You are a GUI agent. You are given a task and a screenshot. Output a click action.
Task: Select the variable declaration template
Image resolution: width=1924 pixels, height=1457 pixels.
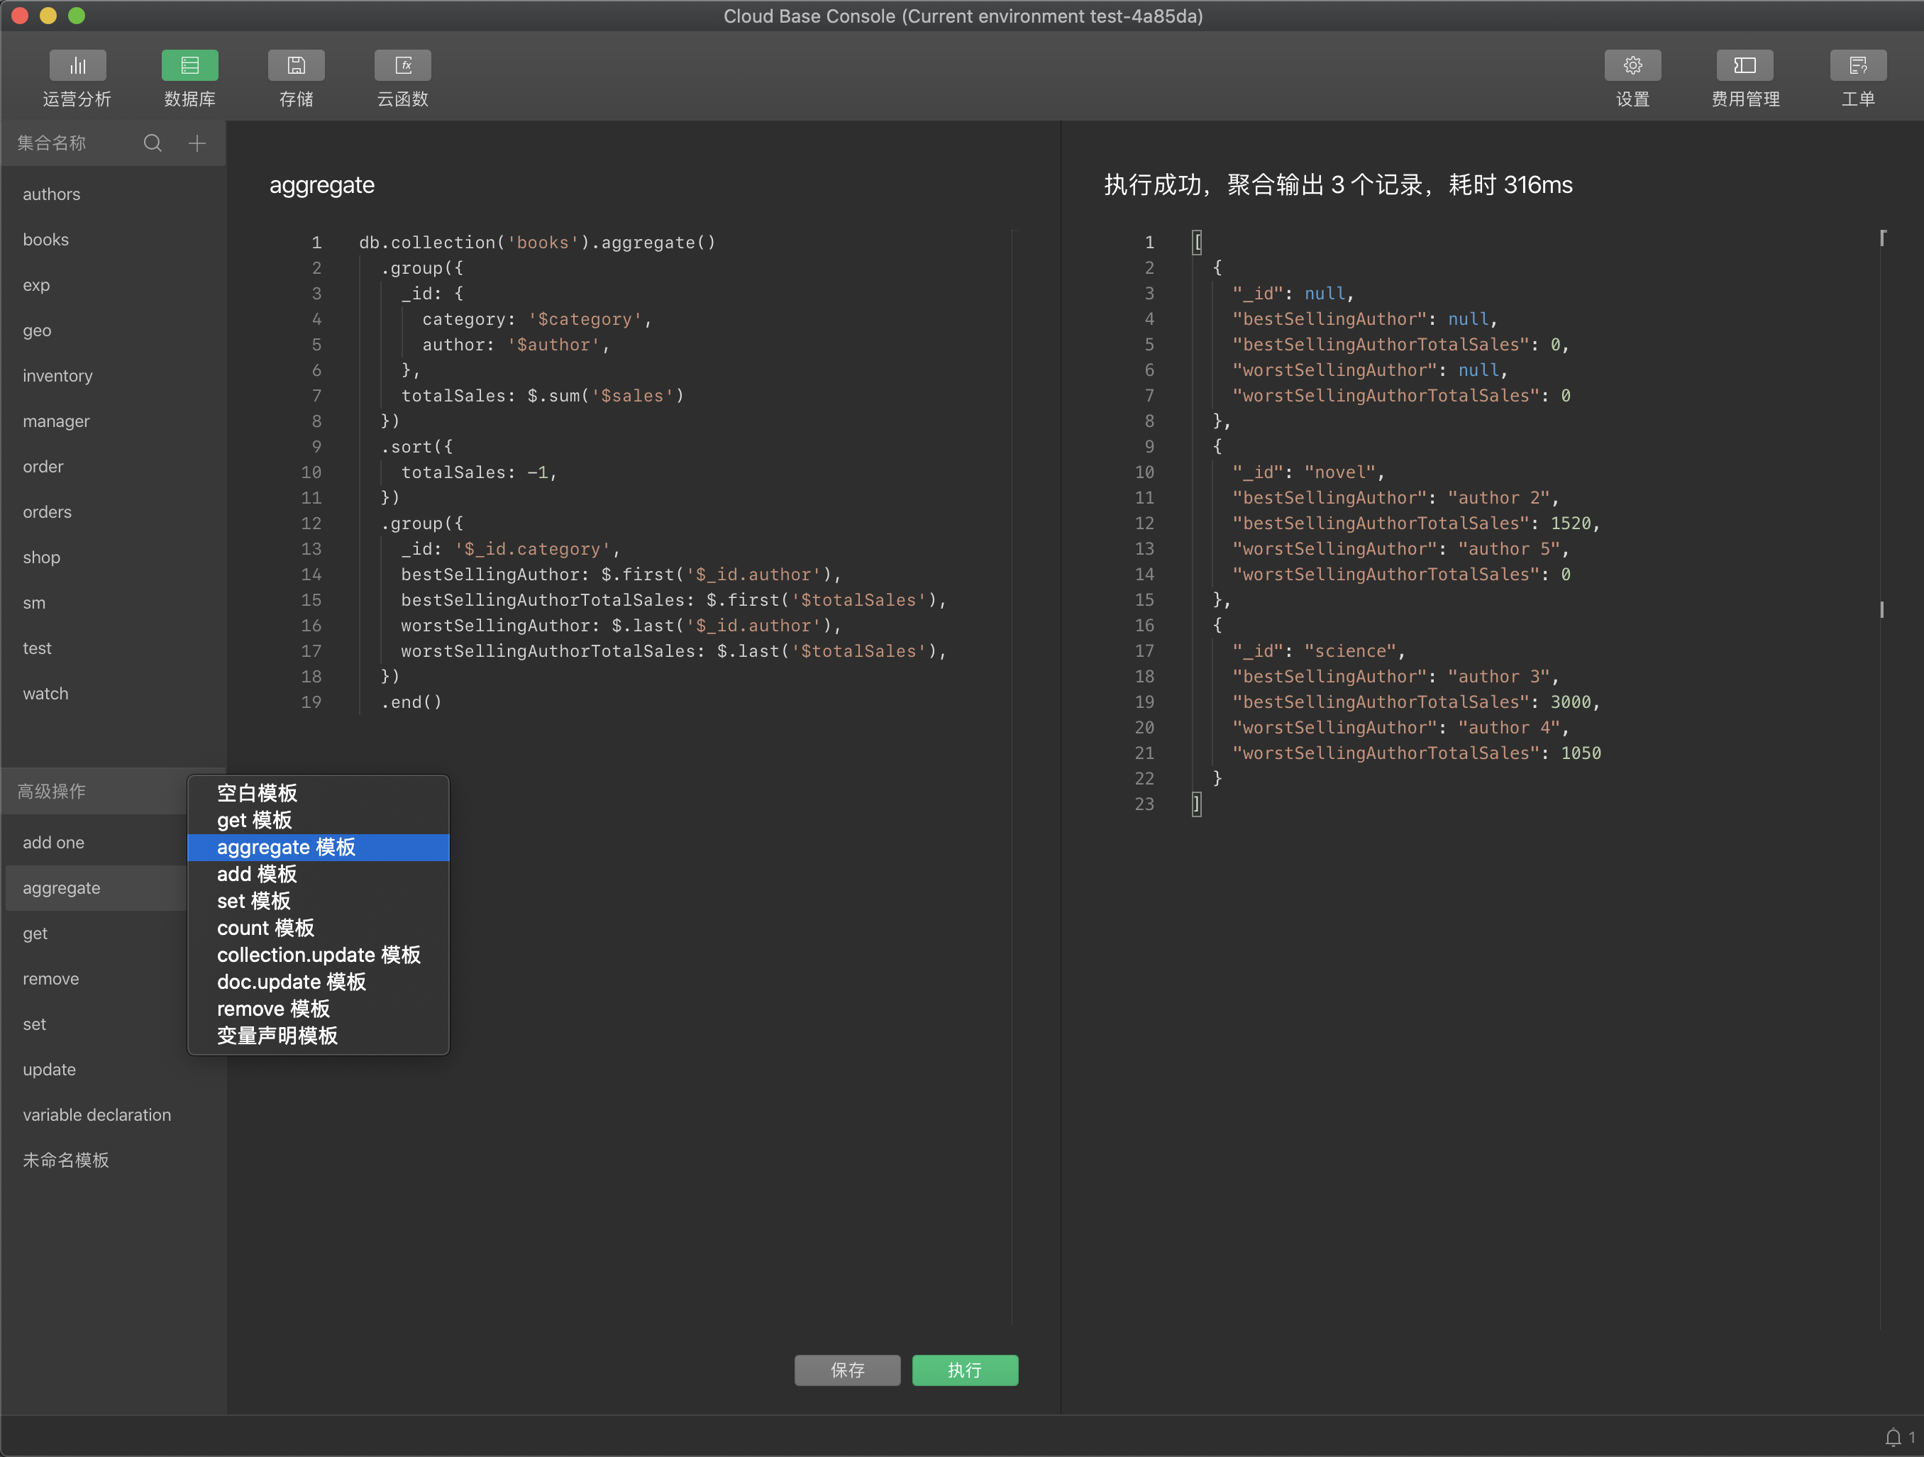tap(113, 1114)
